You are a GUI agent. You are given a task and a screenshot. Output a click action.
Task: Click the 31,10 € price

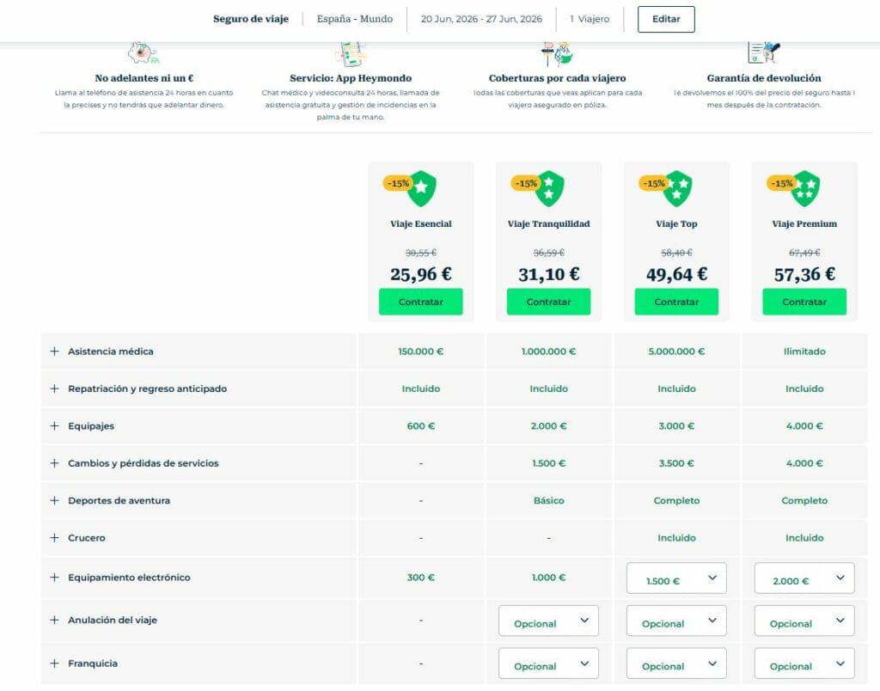[x=549, y=274]
